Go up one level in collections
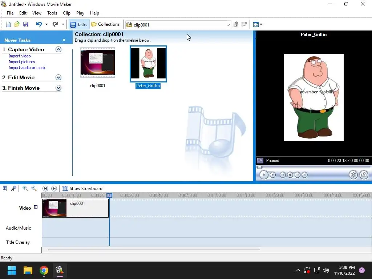Viewport: 372px width, 279px height. 236,24
